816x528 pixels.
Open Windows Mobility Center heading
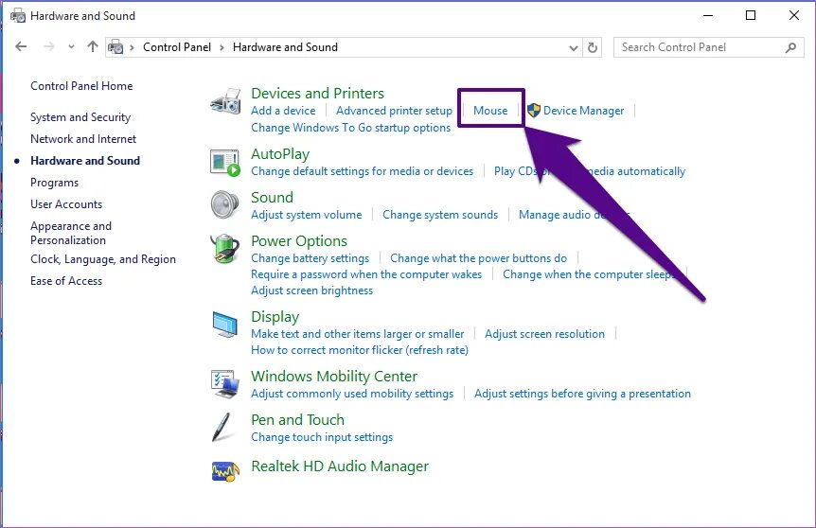pyautogui.click(x=334, y=377)
